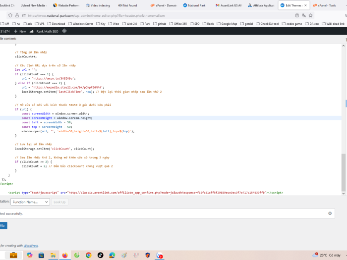Open the weather widget showing 23°C

point(326,255)
